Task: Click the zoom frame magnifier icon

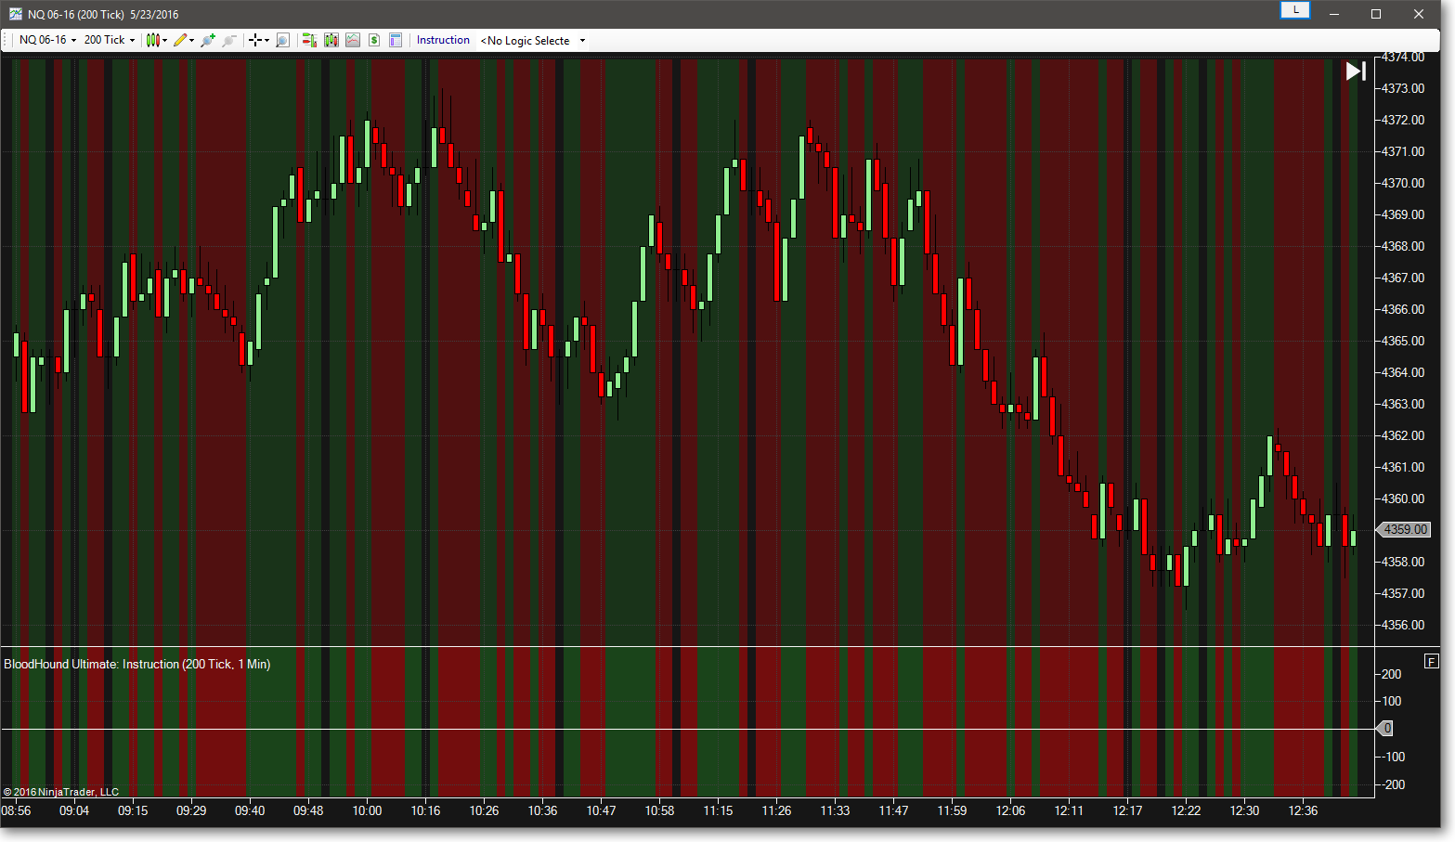Action: point(282,40)
